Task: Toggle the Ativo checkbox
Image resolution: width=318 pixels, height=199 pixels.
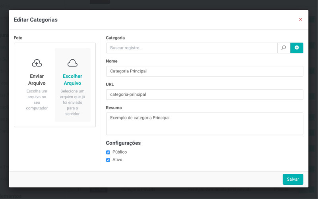Action: coord(108,160)
